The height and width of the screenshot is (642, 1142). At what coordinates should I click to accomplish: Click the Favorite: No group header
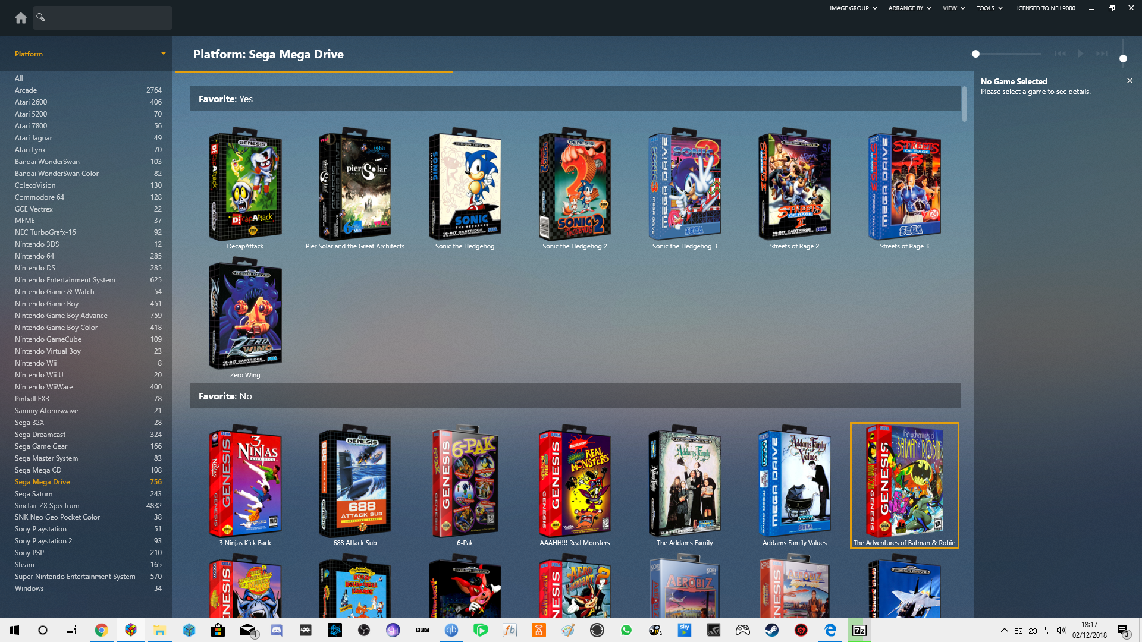(575, 396)
